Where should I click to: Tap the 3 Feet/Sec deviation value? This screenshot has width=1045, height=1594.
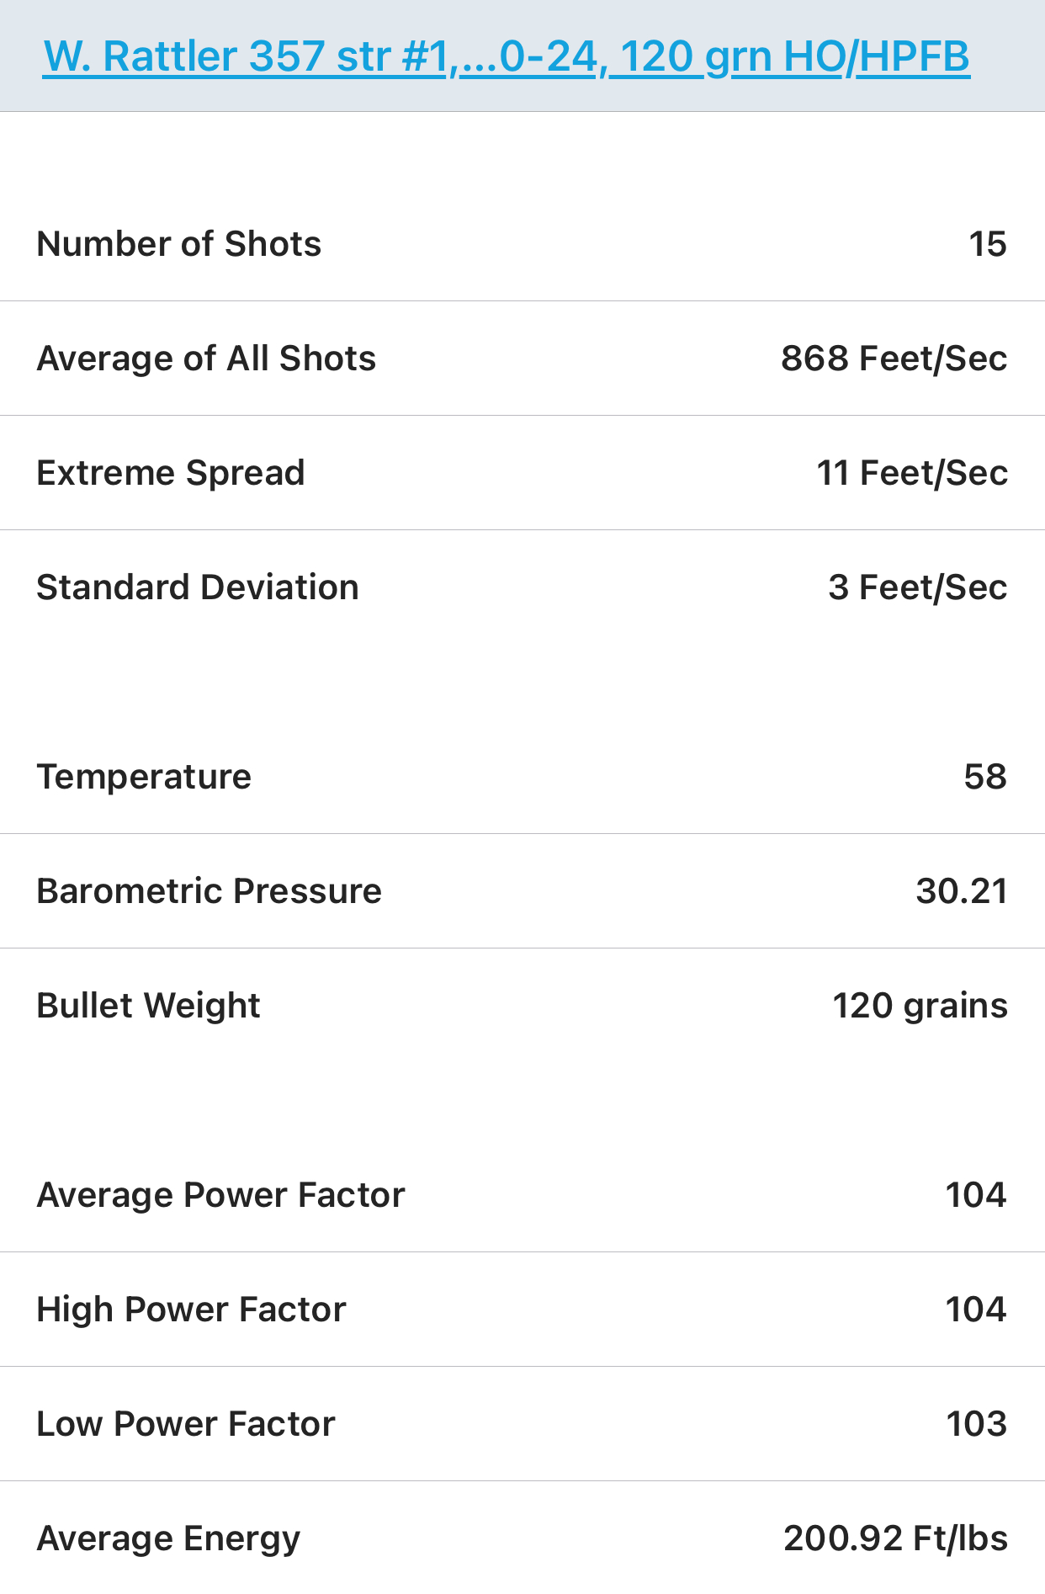917,587
